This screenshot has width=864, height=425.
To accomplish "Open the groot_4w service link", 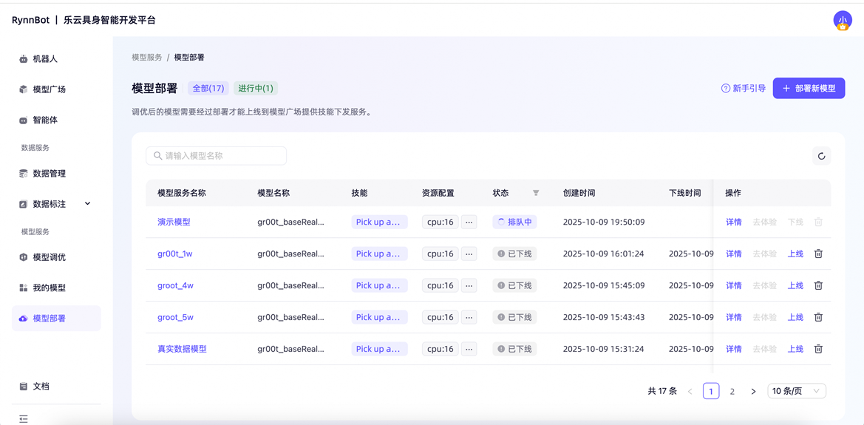I will pos(177,285).
